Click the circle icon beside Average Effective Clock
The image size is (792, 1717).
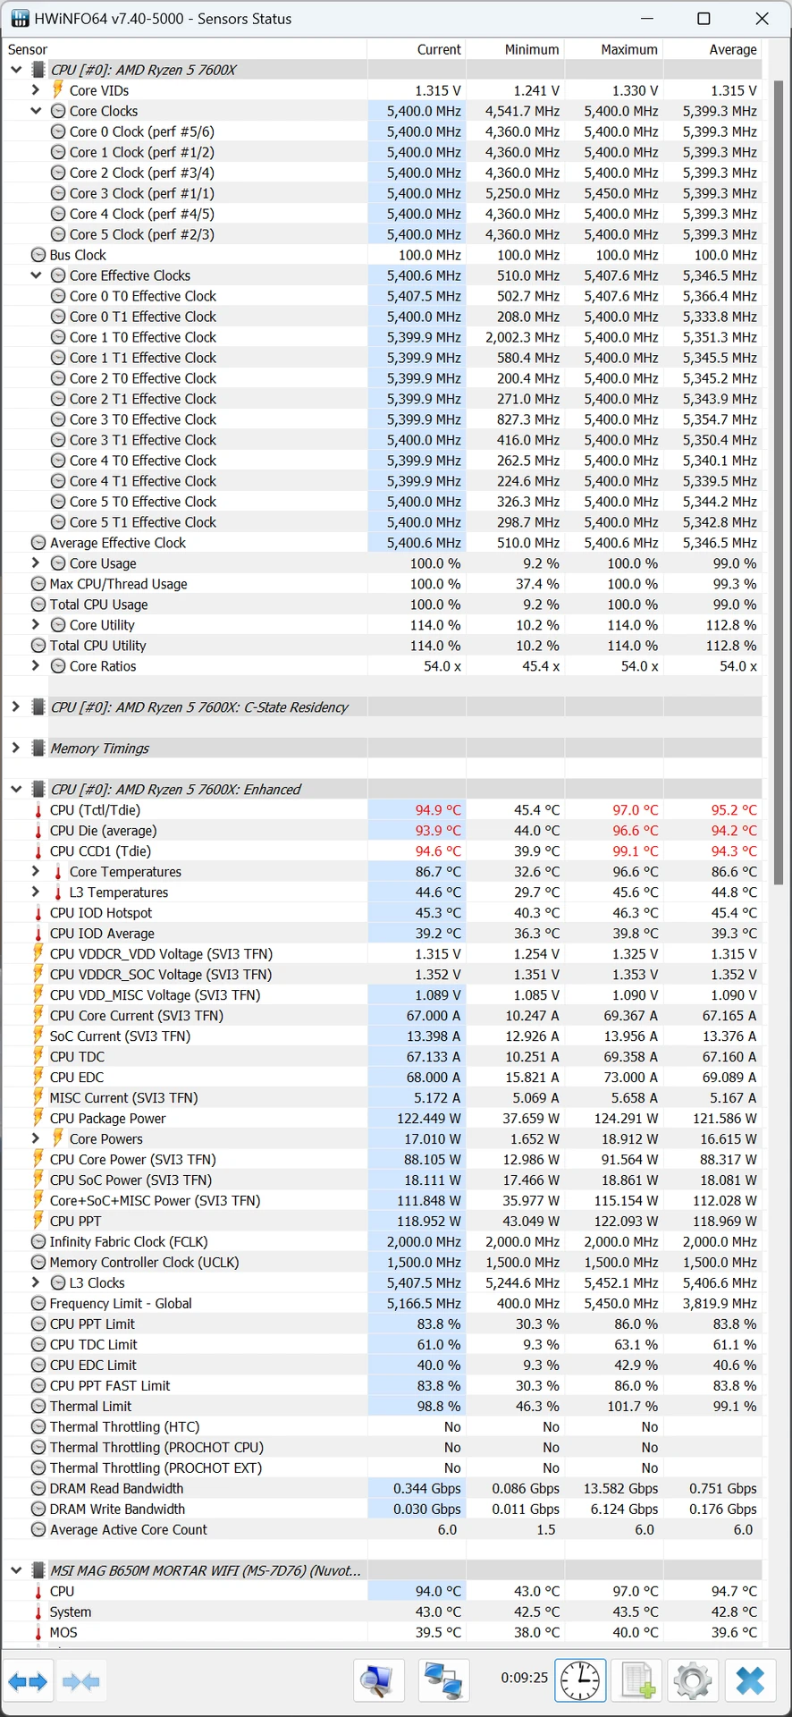(38, 543)
